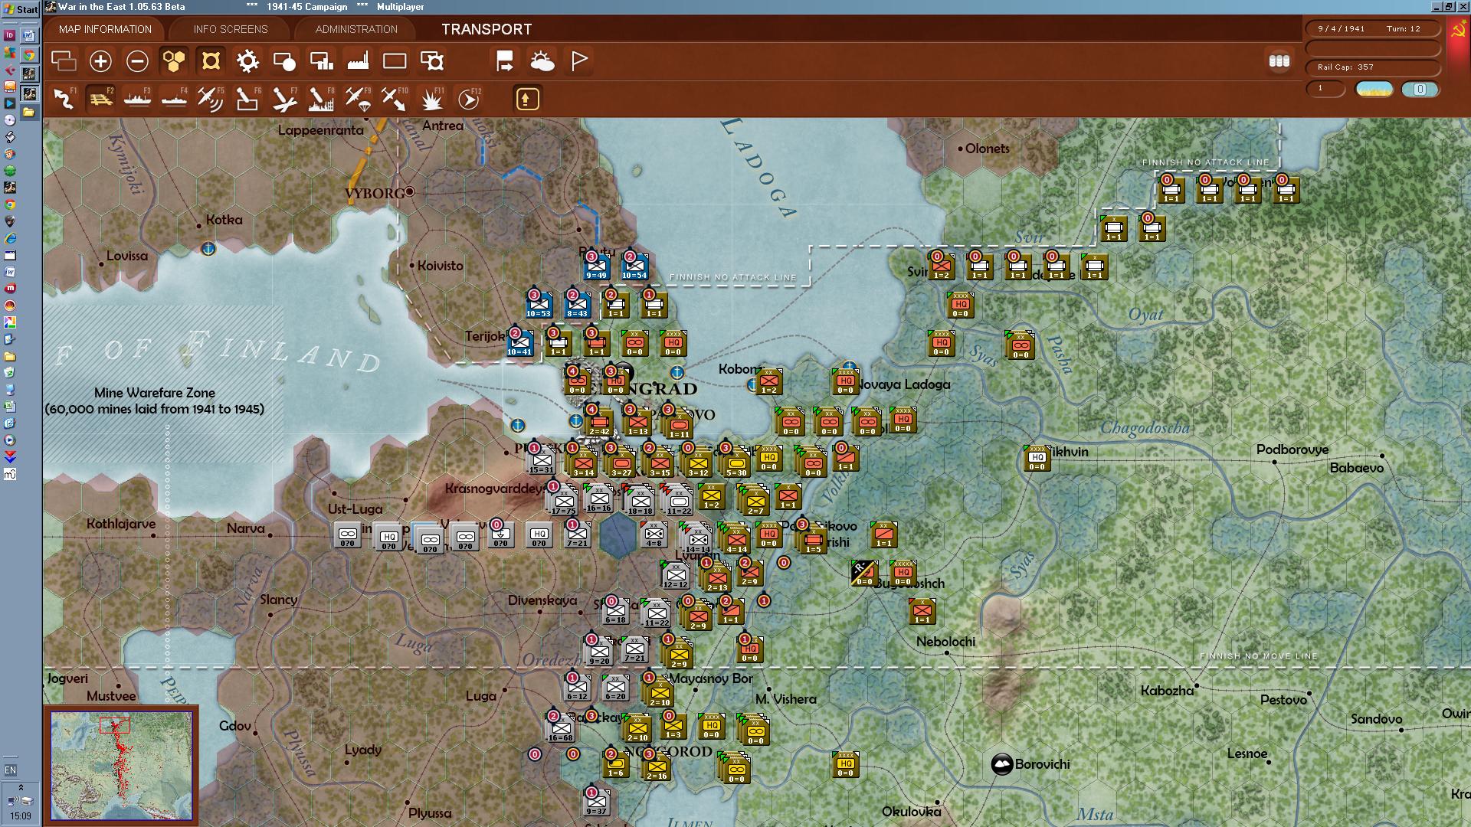Select the German unit 12=12

(675, 576)
